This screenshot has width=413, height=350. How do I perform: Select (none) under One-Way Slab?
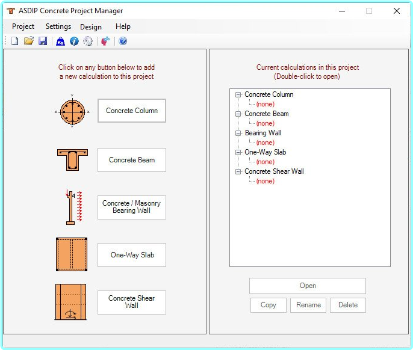pos(265,162)
